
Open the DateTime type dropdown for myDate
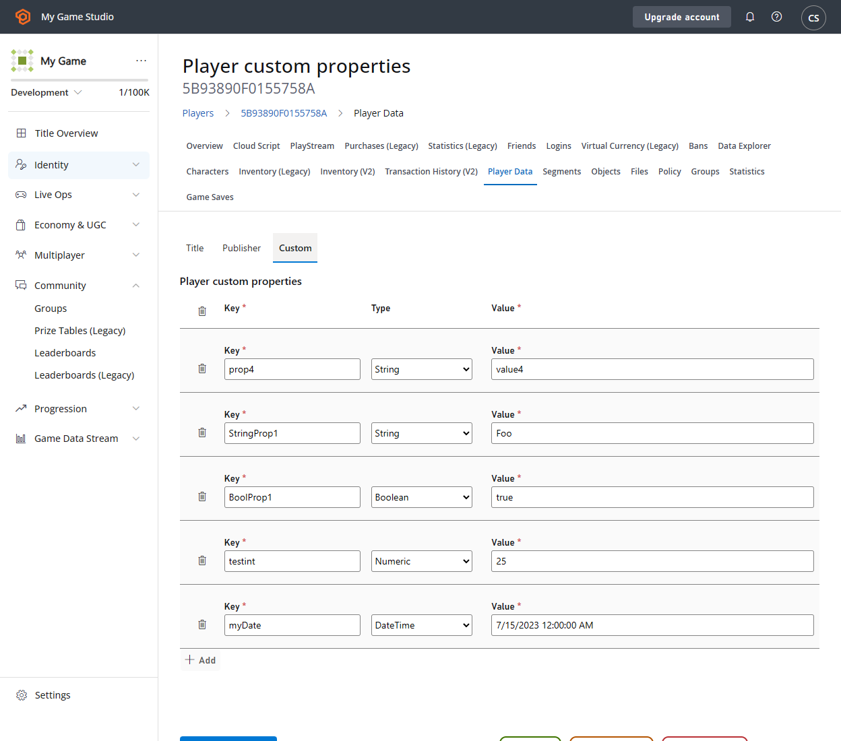click(x=422, y=625)
